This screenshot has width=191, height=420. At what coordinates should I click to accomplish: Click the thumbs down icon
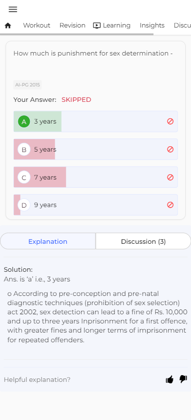click(x=183, y=379)
